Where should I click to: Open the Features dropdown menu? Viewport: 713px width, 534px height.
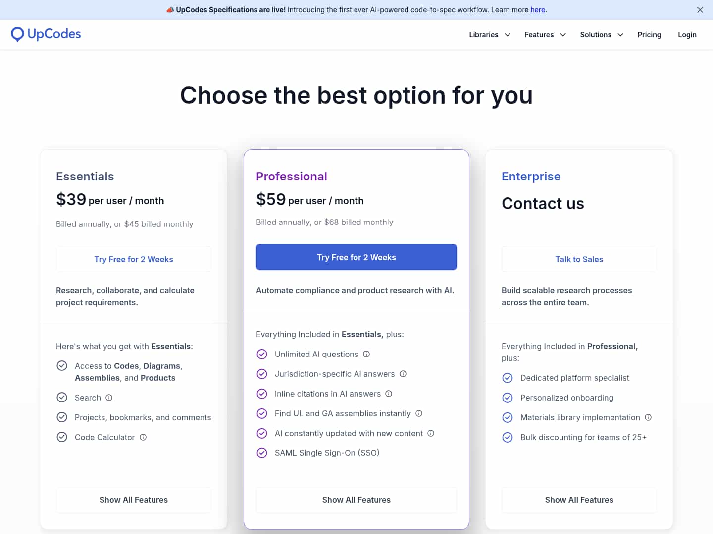545,35
